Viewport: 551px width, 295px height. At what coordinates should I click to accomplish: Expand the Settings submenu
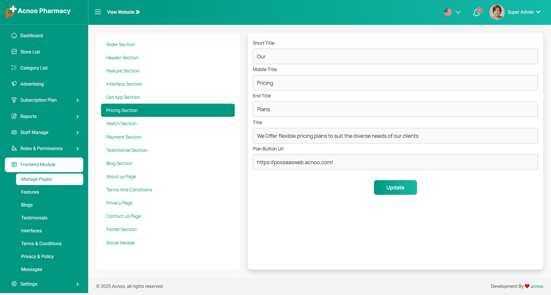77,284
